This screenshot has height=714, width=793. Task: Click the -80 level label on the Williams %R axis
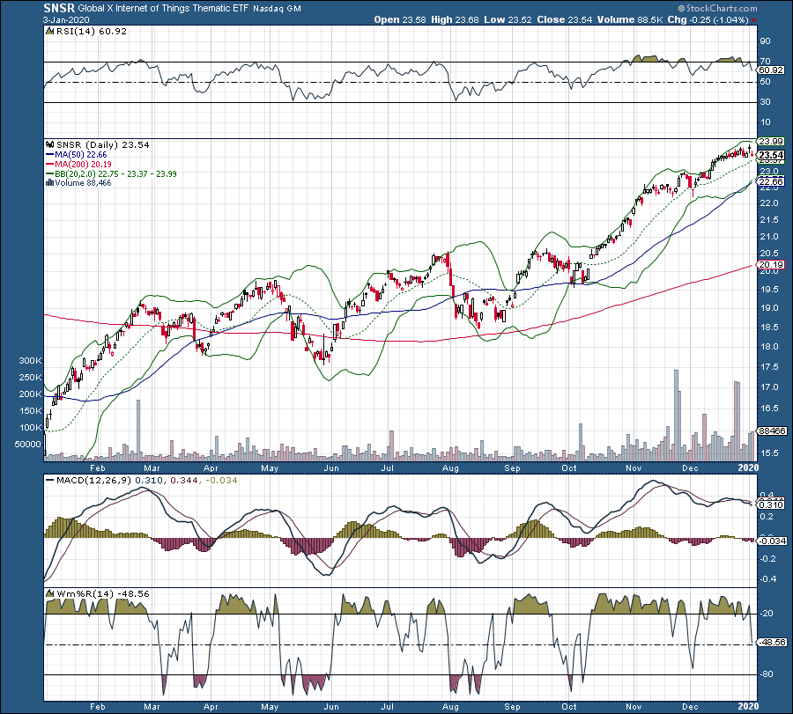click(767, 674)
